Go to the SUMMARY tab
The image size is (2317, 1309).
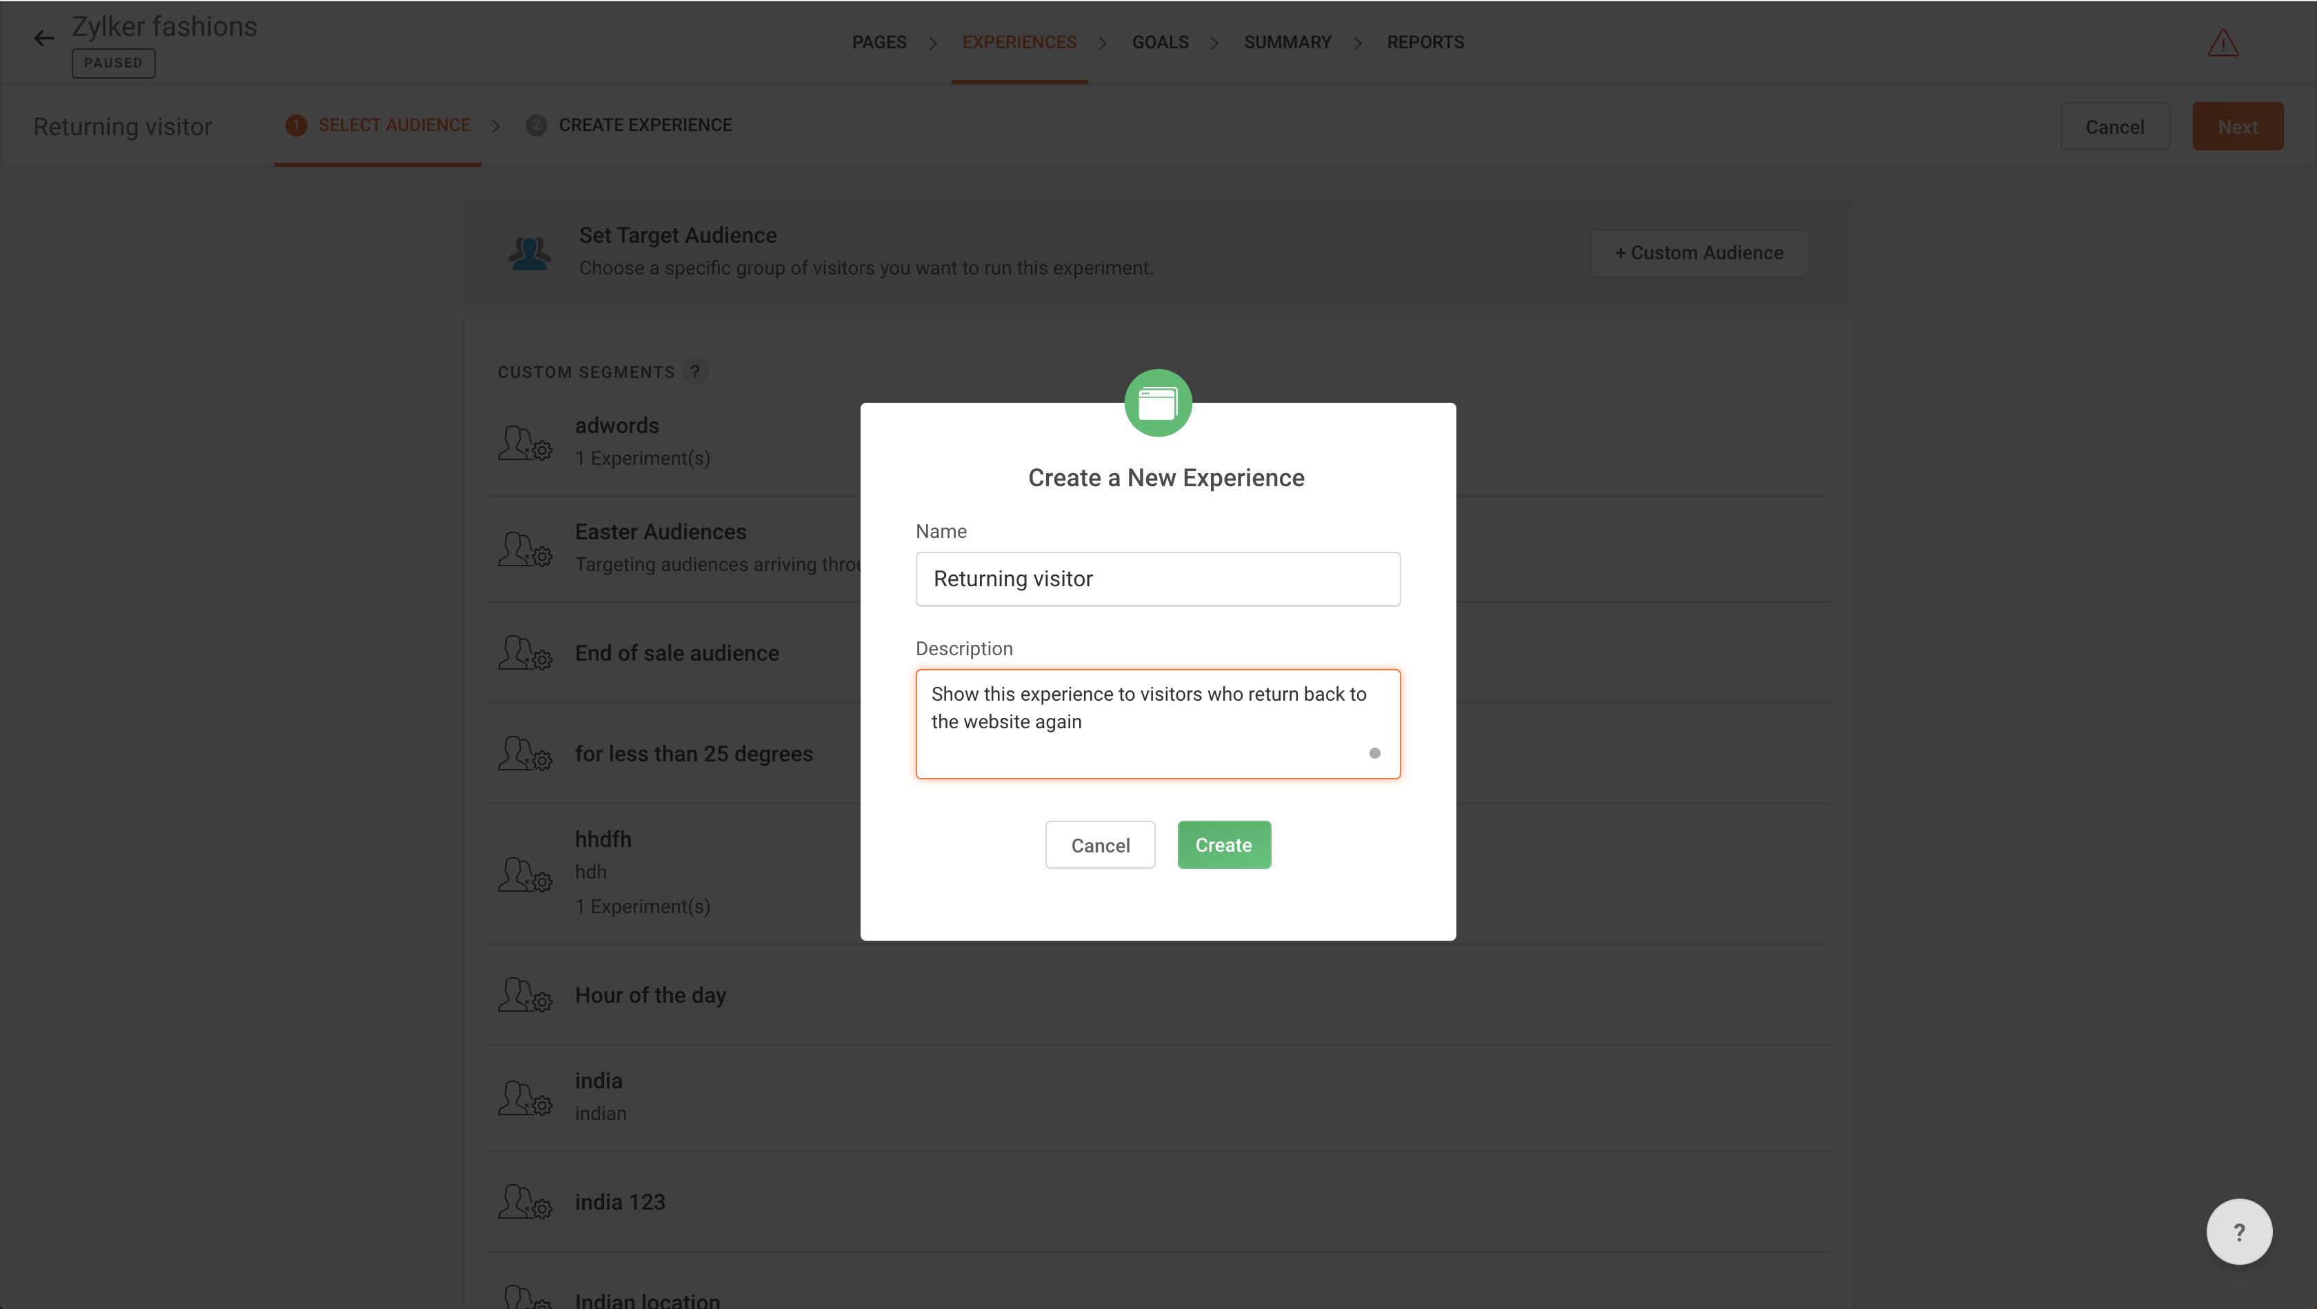(1287, 42)
